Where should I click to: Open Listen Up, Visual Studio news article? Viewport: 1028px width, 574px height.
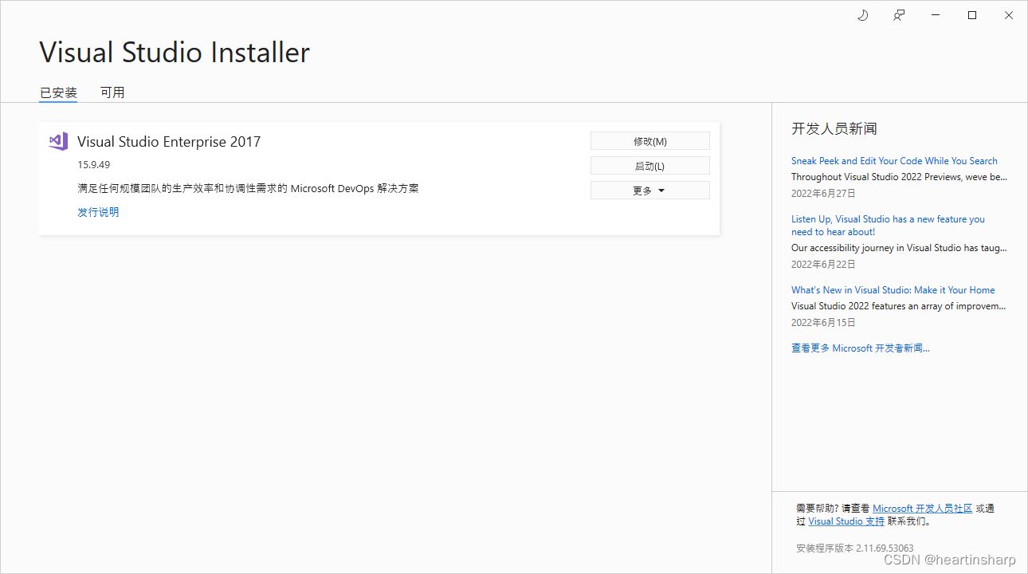888,226
